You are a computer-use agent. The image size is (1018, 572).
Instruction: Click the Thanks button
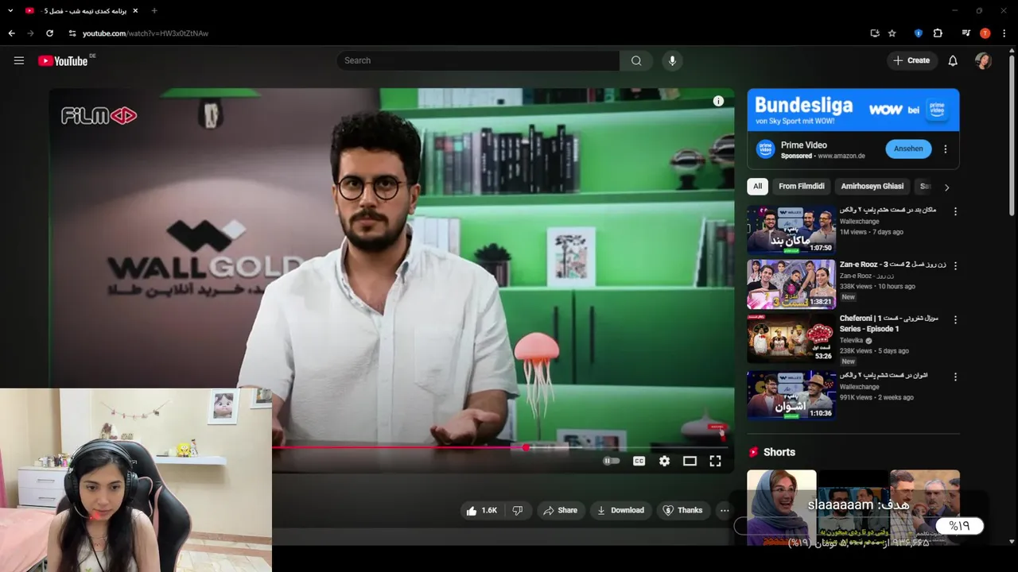click(x=682, y=510)
